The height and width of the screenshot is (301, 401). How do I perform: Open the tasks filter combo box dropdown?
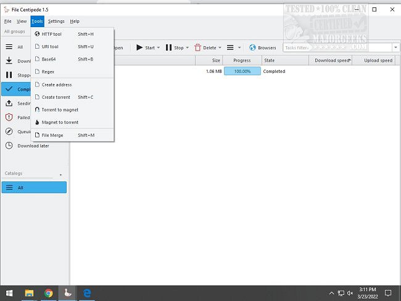[395, 47]
